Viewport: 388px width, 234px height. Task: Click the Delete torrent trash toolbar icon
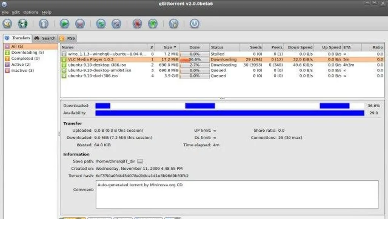(x=43, y=24)
